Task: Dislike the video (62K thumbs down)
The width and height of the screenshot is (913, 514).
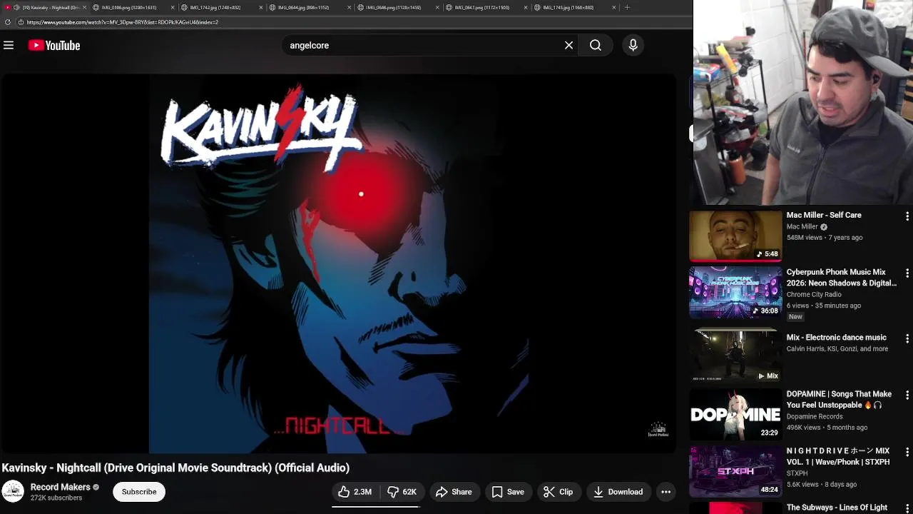Action: click(402, 492)
